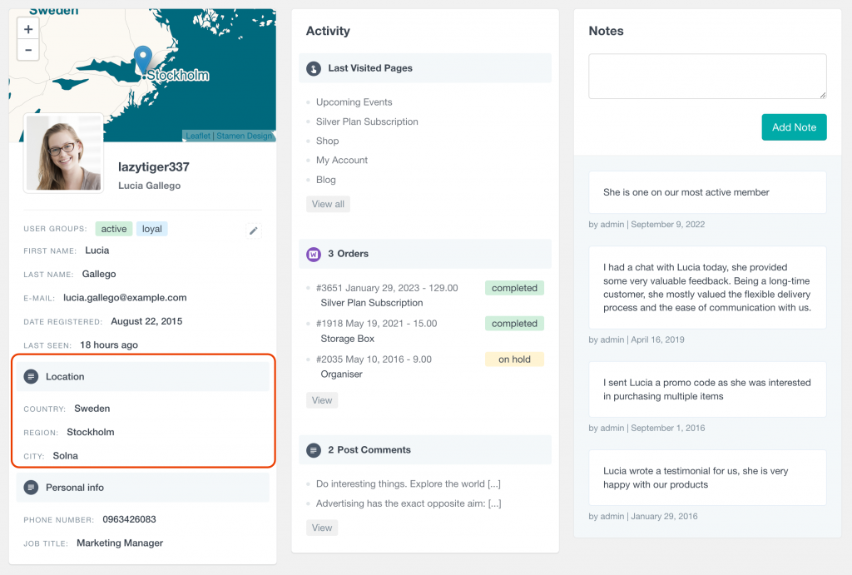Click the WooCommerce icon next to 3 Orders

click(x=313, y=254)
